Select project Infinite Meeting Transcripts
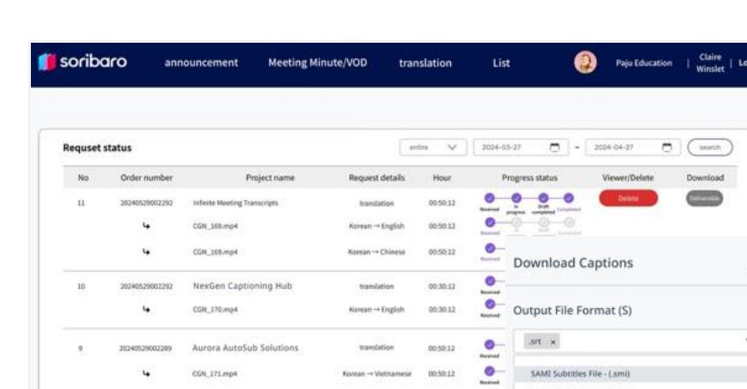Image resolution: width=747 pixels, height=389 pixels. pos(235,203)
